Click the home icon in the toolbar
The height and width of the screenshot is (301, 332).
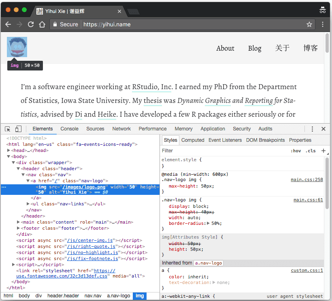[x=42, y=24]
